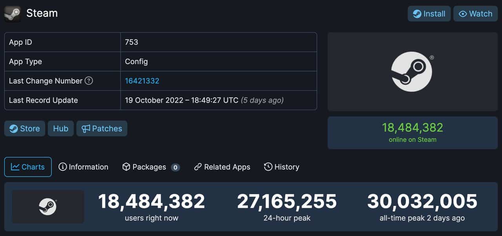
Task: Switch to the Related Apps tab
Action: pyautogui.click(x=222, y=167)
